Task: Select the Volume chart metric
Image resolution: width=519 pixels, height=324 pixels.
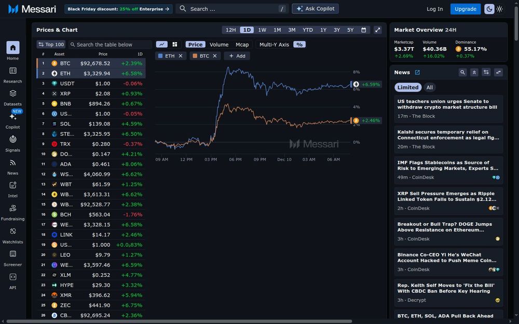Action: [219, 44]
